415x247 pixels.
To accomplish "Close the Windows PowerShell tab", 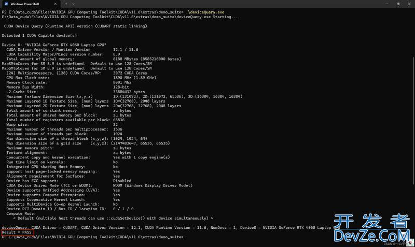I will point(56,4).
